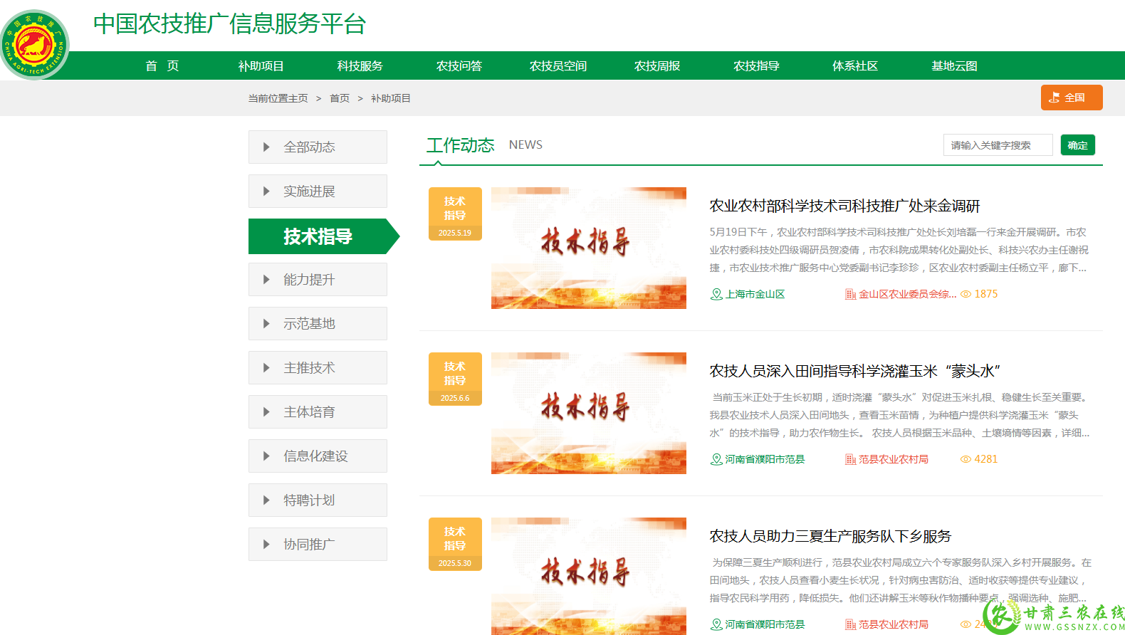Expand arrow next to 协同推广
Screen dimensions: 1125x635
pyautogui.click(x=266, y=545)
